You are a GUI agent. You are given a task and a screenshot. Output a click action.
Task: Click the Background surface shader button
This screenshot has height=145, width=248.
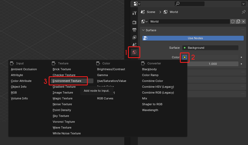pyautogui.click(x=210, y=48)
